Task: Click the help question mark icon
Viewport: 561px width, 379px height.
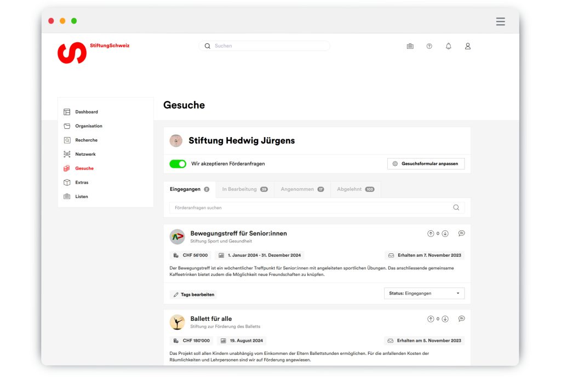Action: point(429,46)
